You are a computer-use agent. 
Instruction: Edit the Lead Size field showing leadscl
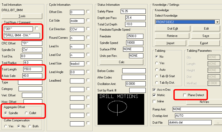pyautogui.click(x=77, y=64)
